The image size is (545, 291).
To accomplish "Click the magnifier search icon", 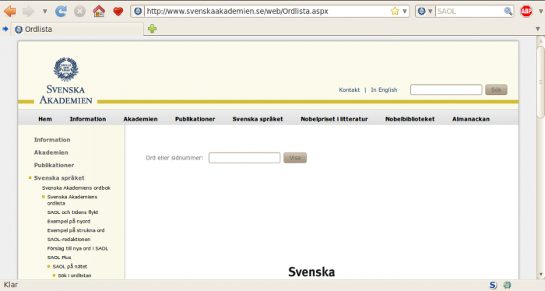I will coord(508,11).
